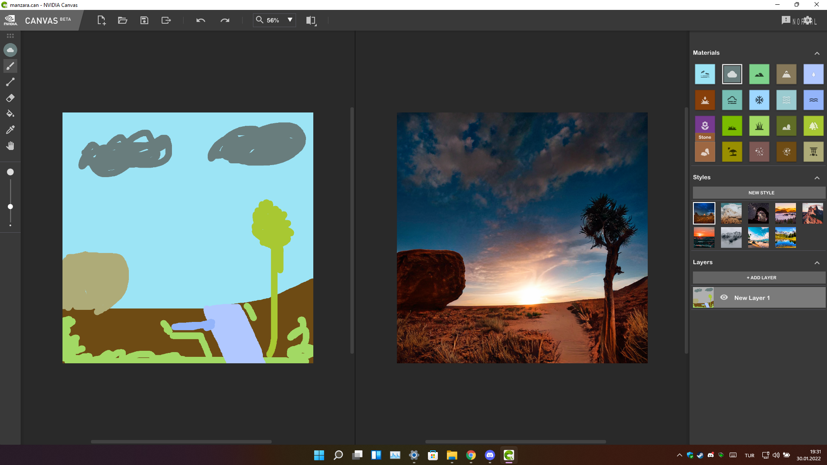Screen dimensions: 827x465
Task: Pick the purple Flower material
Action: coord(705,126)
